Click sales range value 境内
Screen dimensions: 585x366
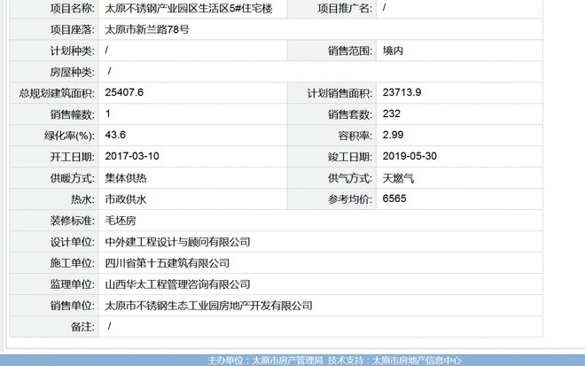393,51
